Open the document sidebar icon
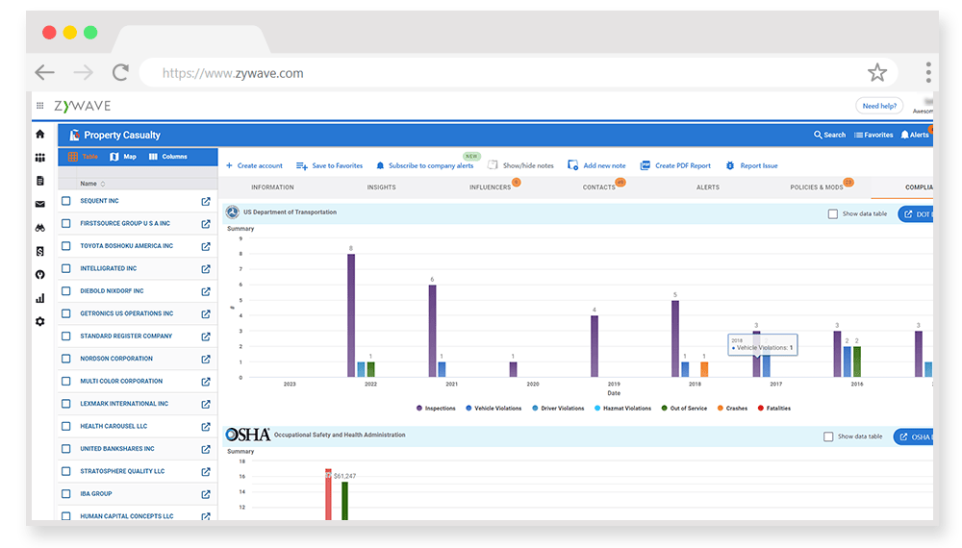 coord(39,181)
